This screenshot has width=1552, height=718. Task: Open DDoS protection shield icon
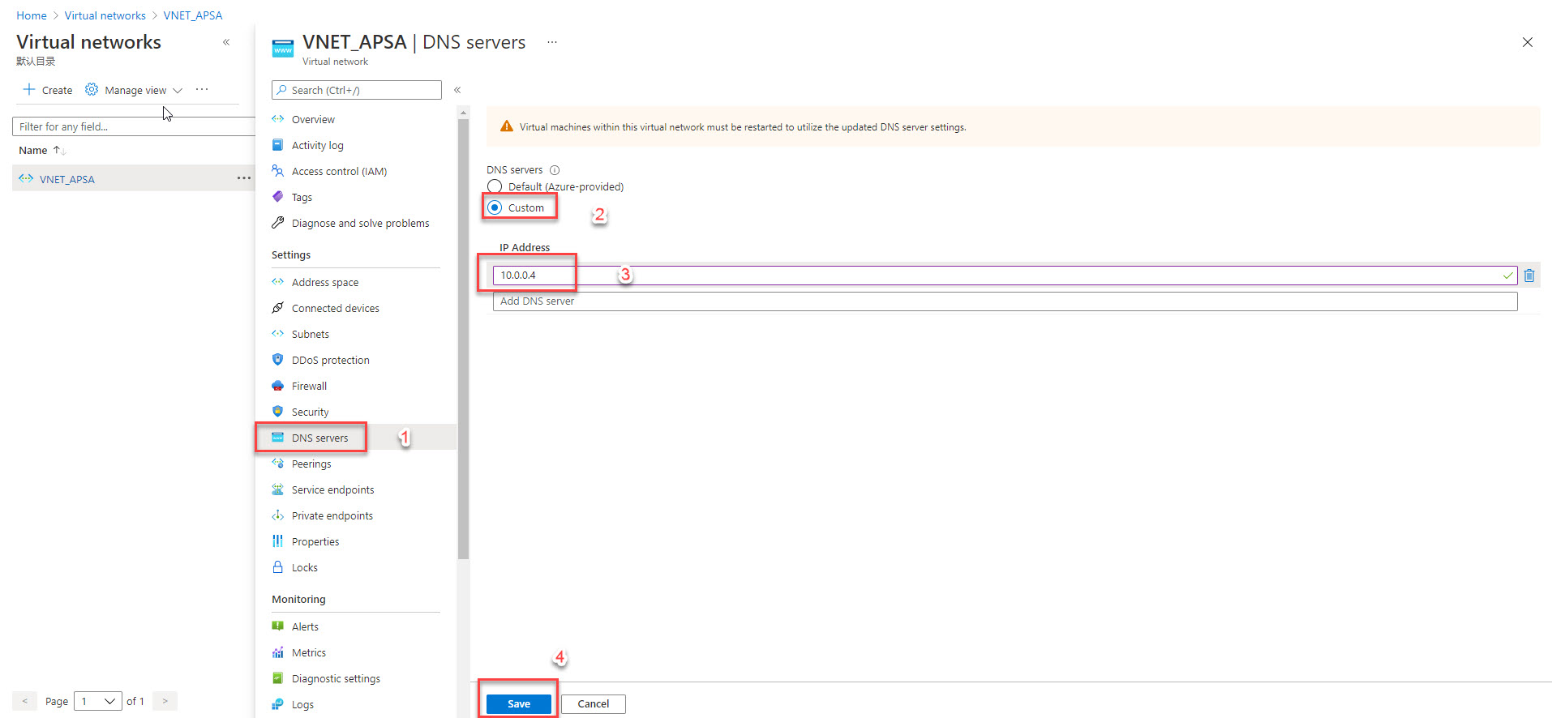(278, 360)
